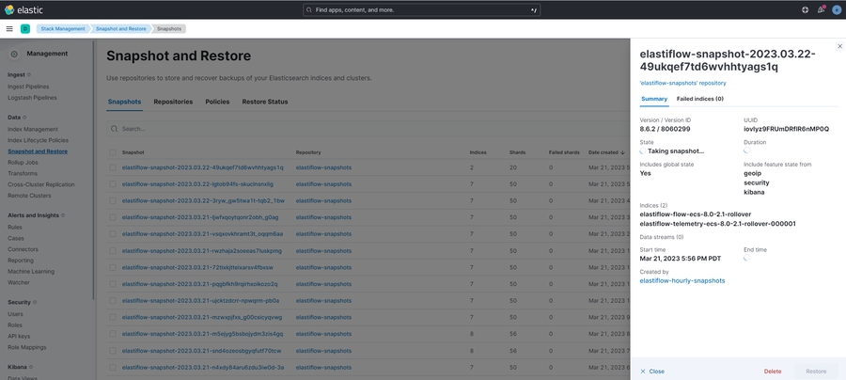Close the snapshot details flyout with X

[839, 46]
